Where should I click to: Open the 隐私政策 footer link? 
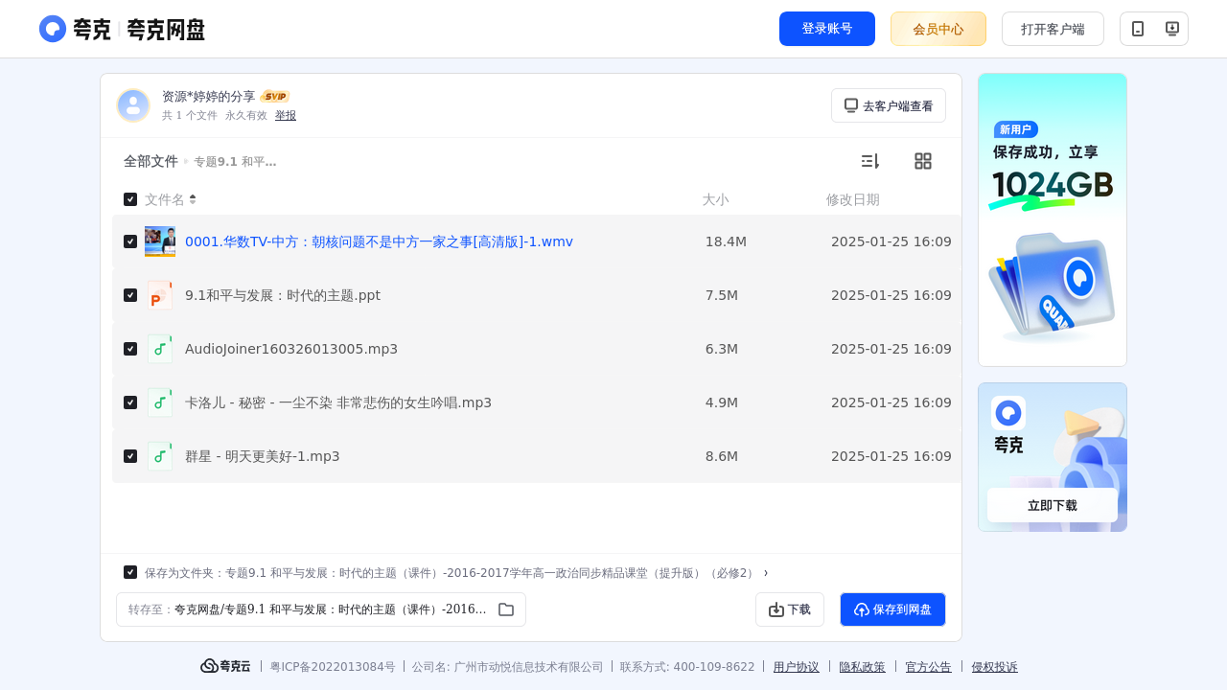[x=863, y=667]
